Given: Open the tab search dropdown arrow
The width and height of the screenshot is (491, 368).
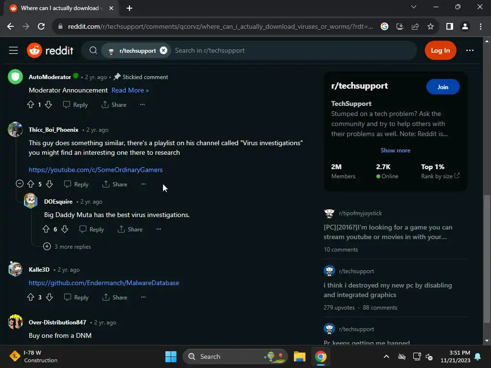Looking at the screenshot, I should click(x=414, y=7).
